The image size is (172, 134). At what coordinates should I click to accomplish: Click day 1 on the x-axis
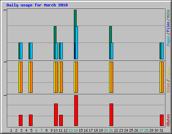(x=11, y=130)
